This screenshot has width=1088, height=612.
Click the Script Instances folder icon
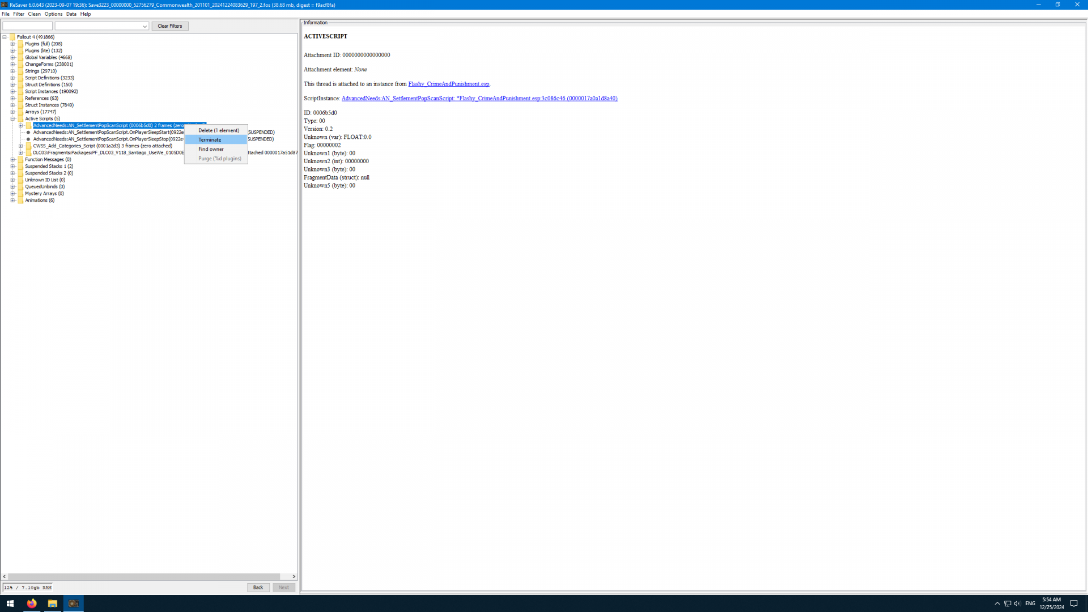tap(20, 92)
